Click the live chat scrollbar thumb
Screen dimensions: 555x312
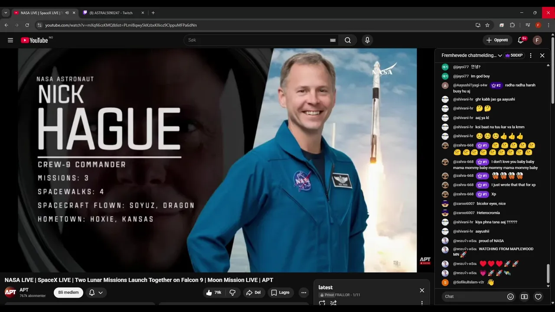click(x=548, y=273)
